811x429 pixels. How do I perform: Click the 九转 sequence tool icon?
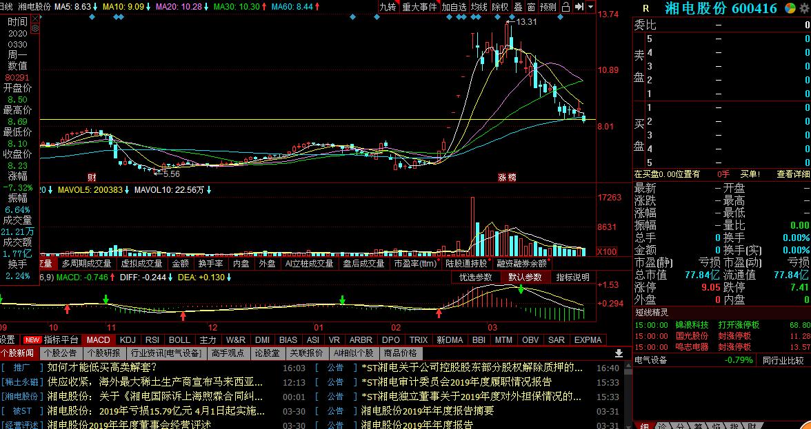pyautogui.click(x=389, y=8)
